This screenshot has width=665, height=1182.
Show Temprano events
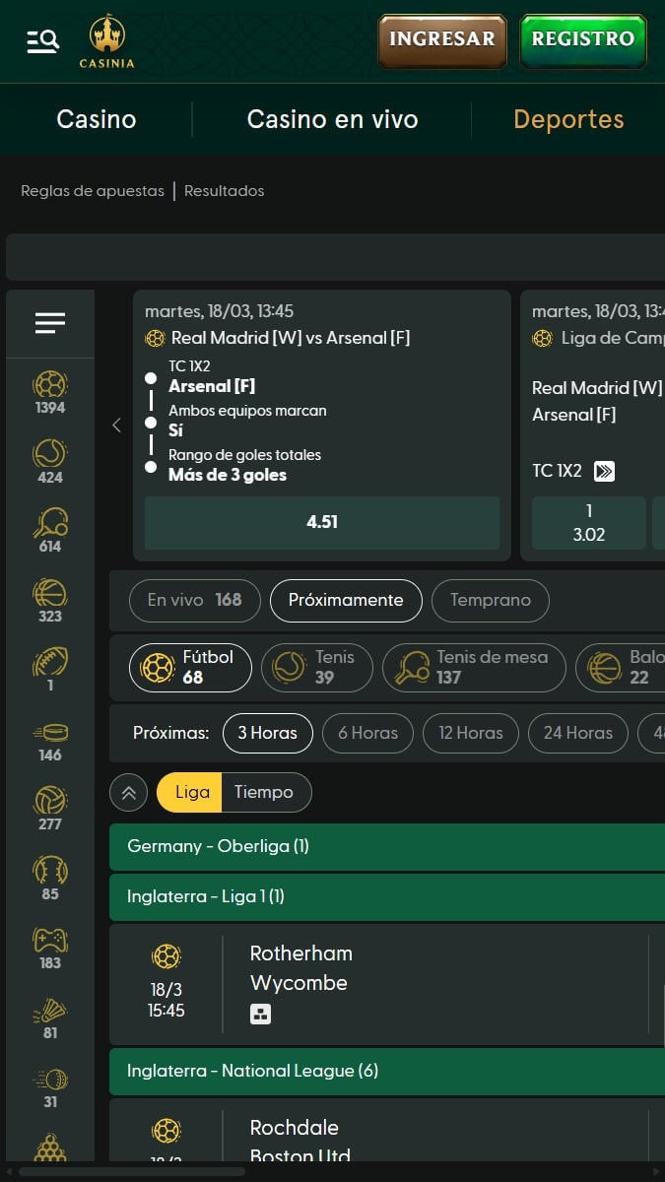pyautogui.click(x=491, y=600)
